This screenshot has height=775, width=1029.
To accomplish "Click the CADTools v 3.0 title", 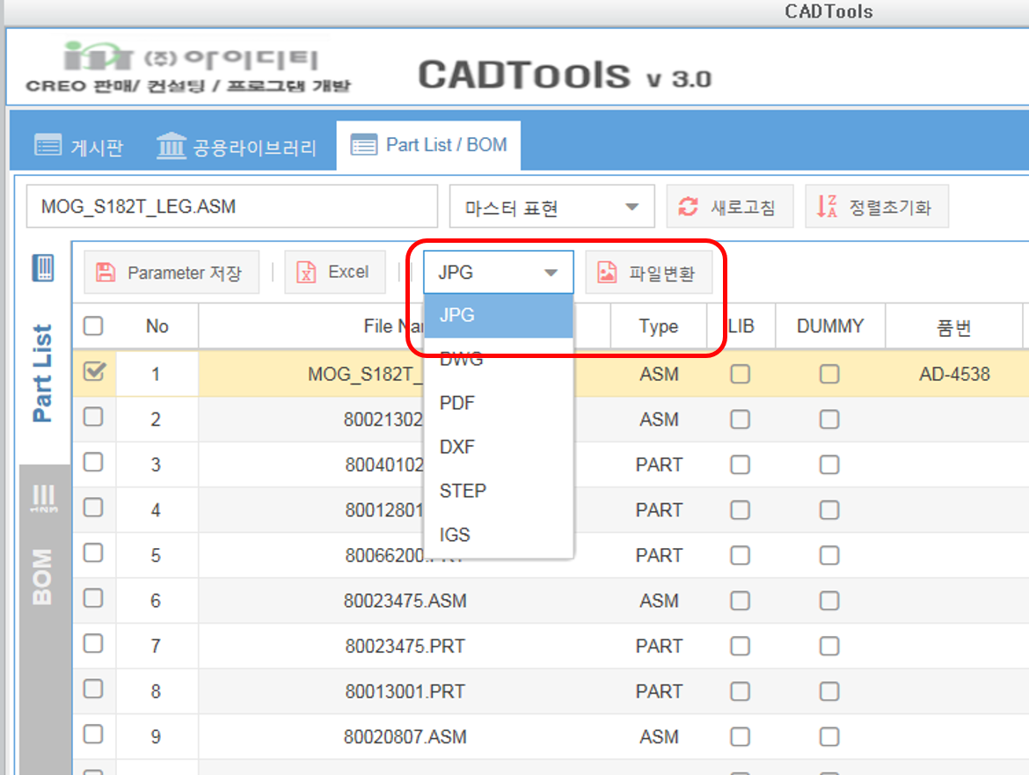I will (x=565, y=75).
